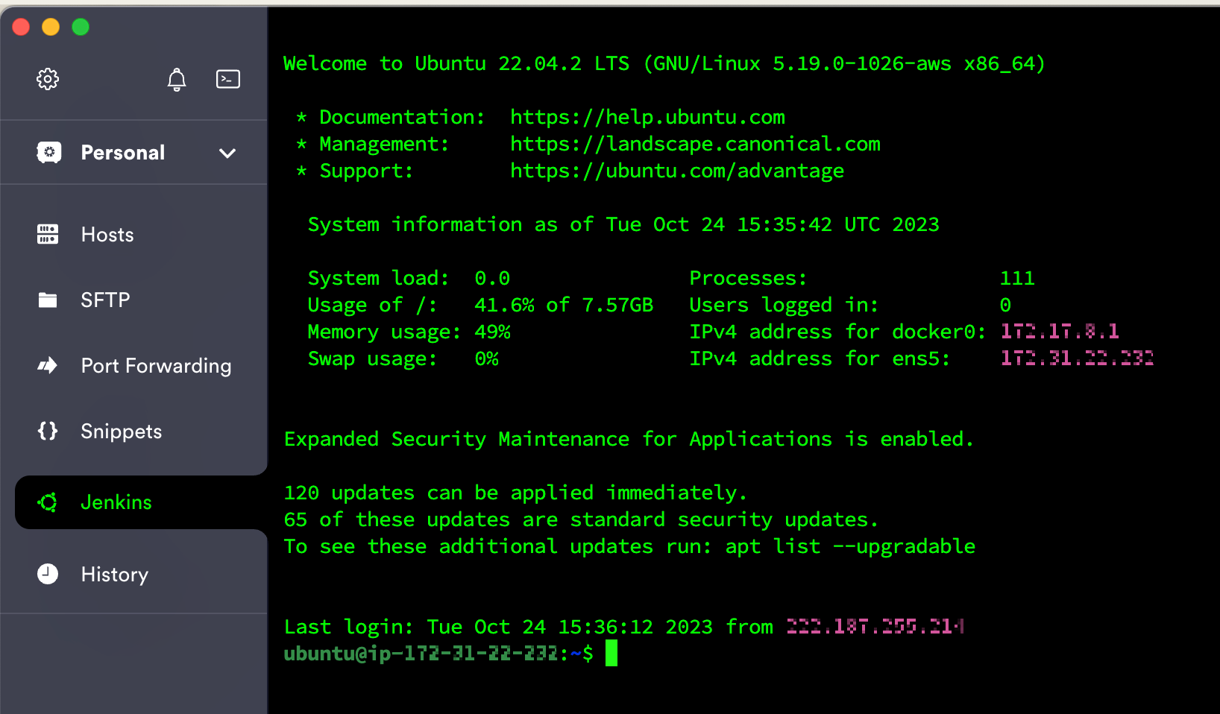The height and width of the screenshot is (714, 1220).
Task: Click the ubuntu.com/advantage support URL
Action: pyautogui.click(x=677, y=171)
